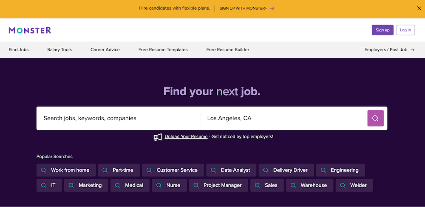The height and width of the screenshot is (207, 425).
Task: Open Salary Tools in navigation
Action: click(x=59, y=50)
